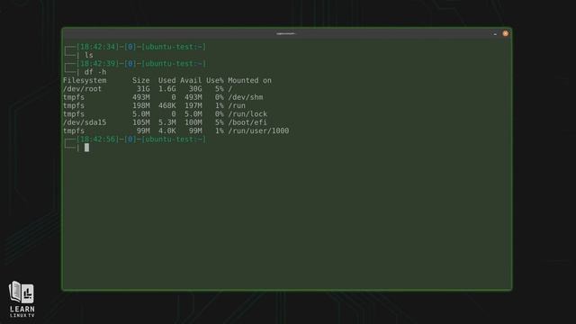This screenshot has width=576, height=324.
Task: Select the '100M' available value
Action: (x=193, y=122)
